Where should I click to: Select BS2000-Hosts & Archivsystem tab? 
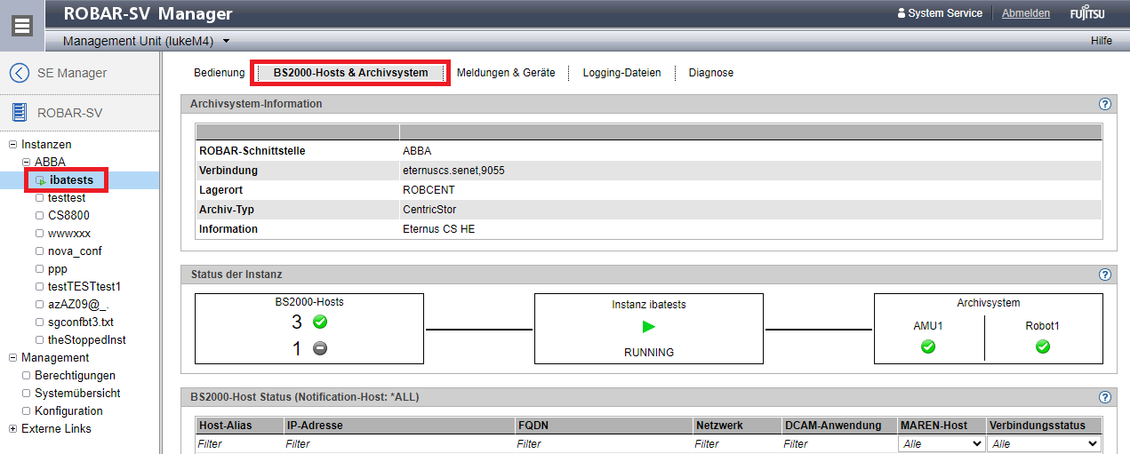[x=350, y=73]
